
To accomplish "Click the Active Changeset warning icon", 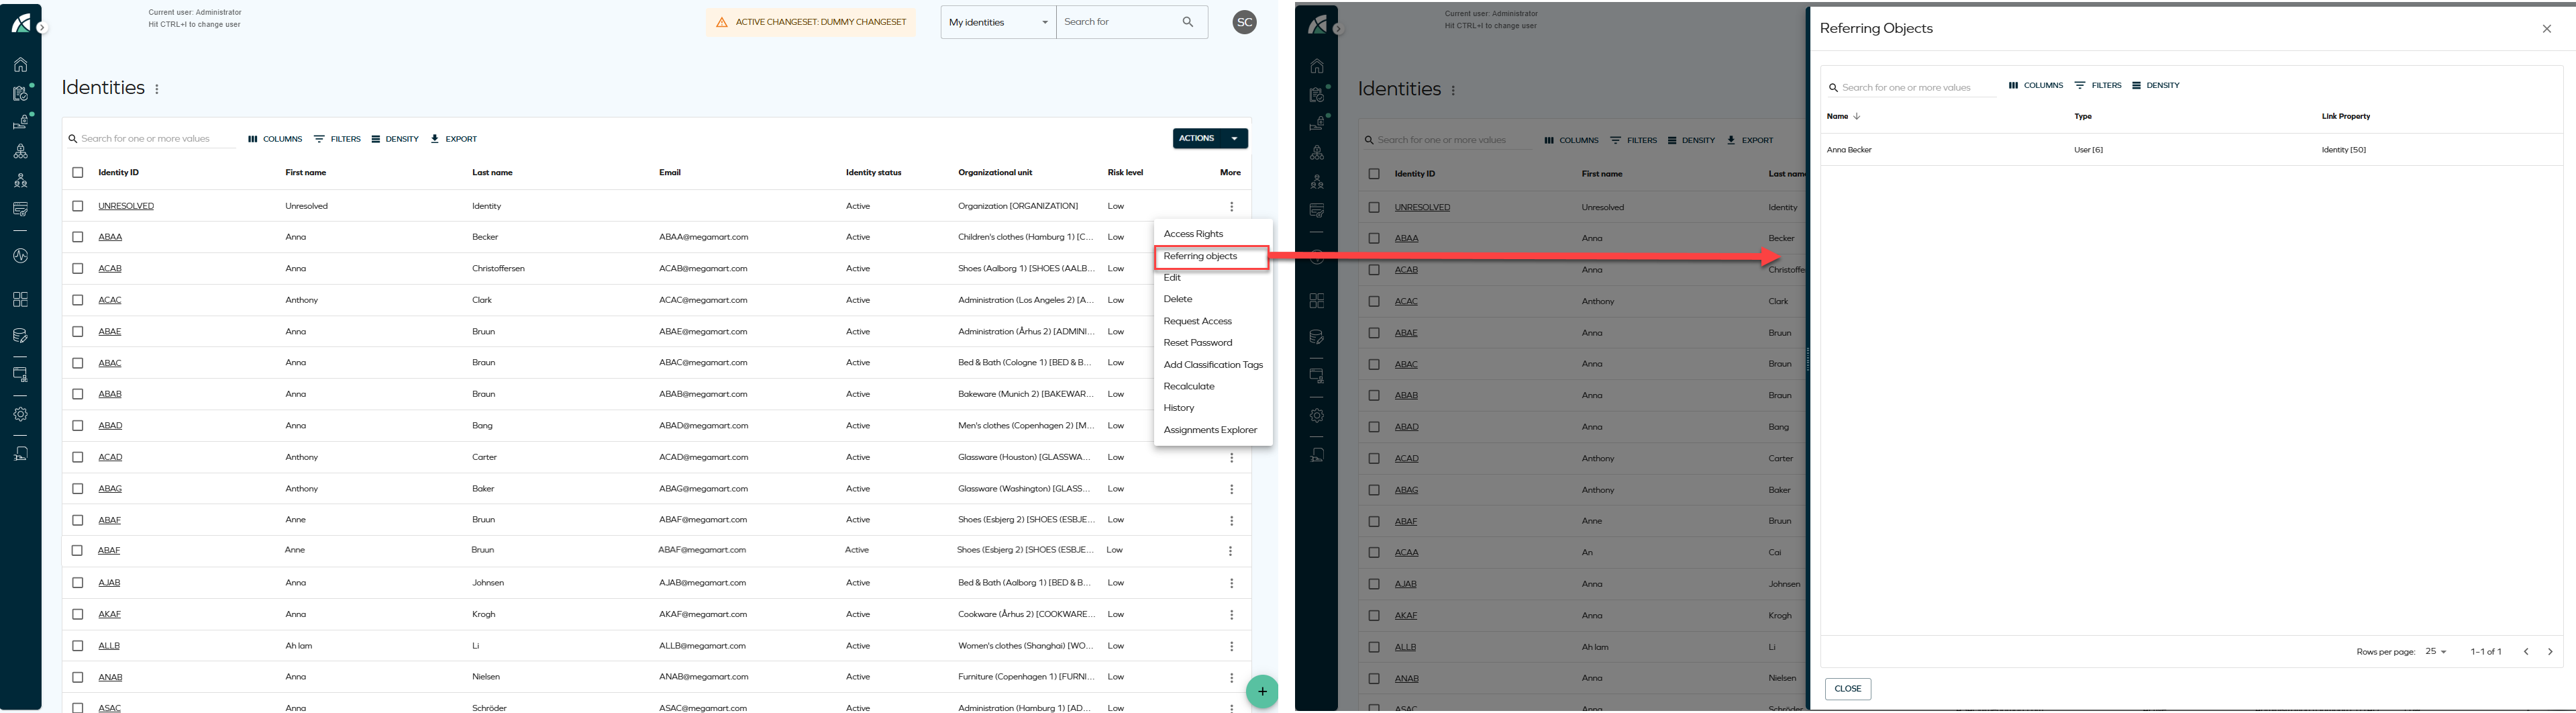I will click(722, 22).
